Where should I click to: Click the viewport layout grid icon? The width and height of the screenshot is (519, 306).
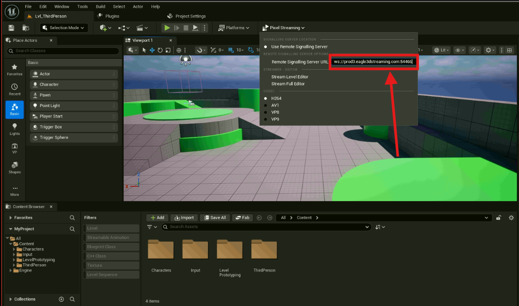(509, 50)
